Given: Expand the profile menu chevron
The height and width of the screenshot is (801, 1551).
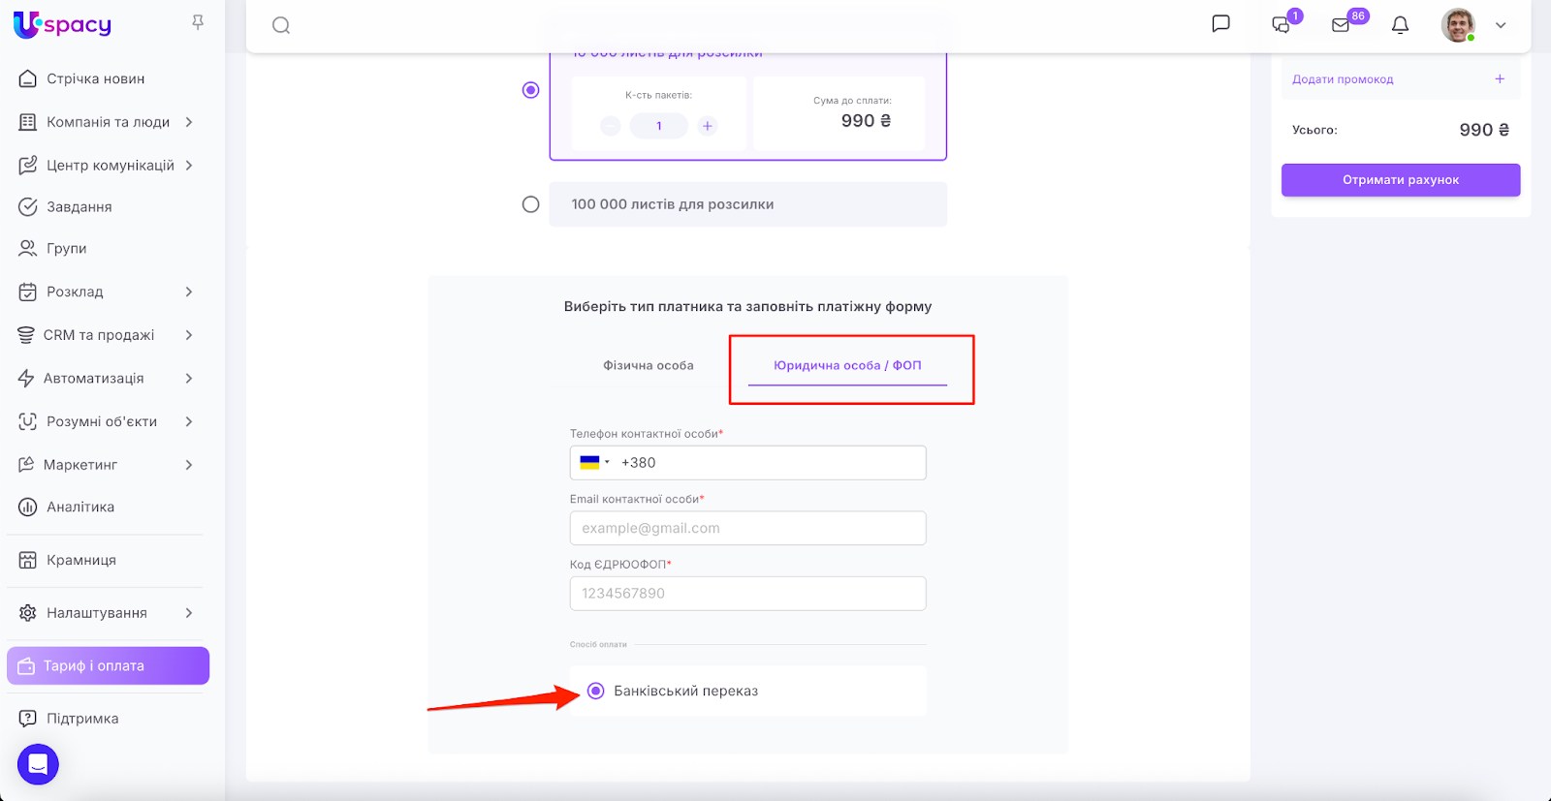Looking at the screenshot, I should (1501, 25).
